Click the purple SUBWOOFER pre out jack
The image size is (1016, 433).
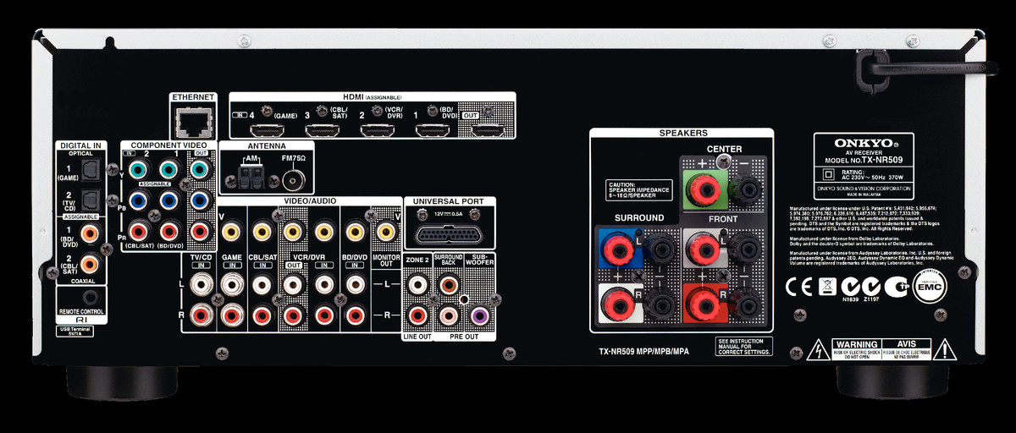[479, 315]
